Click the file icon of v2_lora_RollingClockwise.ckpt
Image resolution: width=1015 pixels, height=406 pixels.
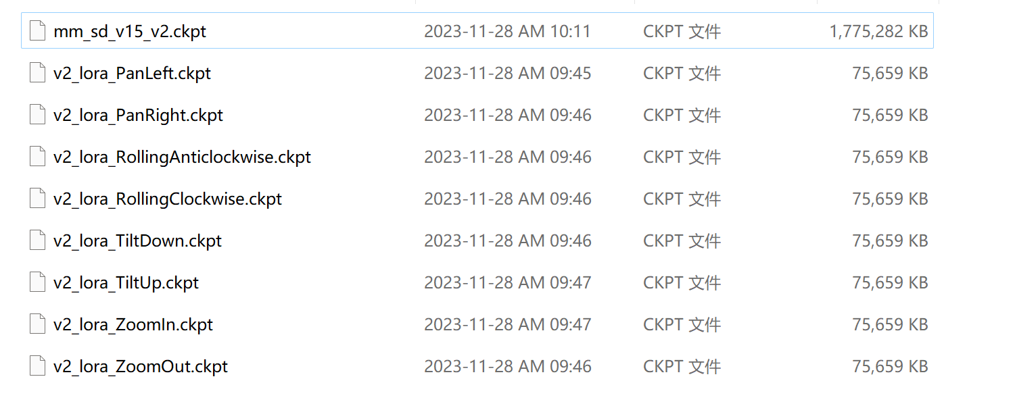(37, 199)
